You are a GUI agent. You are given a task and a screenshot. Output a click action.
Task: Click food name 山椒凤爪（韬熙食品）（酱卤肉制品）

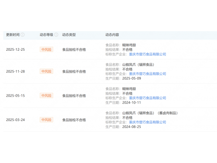(150, 113)
